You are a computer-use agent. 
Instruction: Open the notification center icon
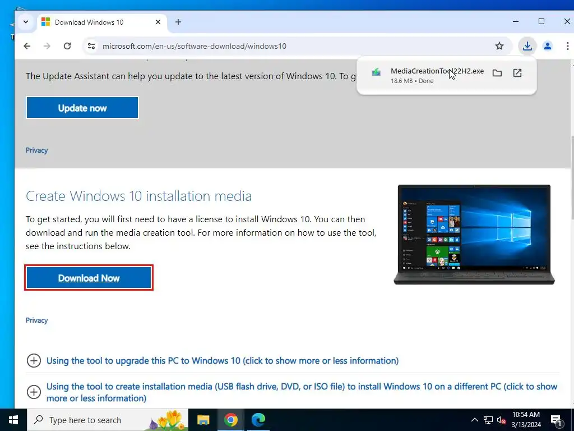[557, 420]
